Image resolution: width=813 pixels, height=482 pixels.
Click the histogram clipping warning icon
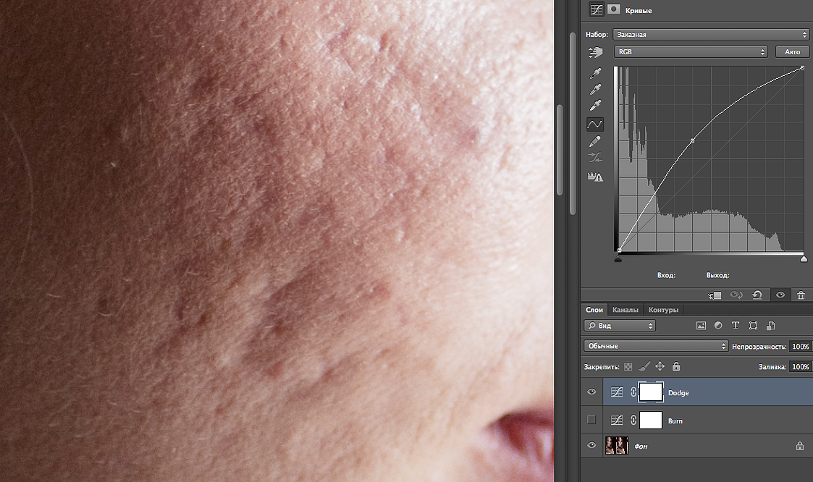tap(594, 177)
